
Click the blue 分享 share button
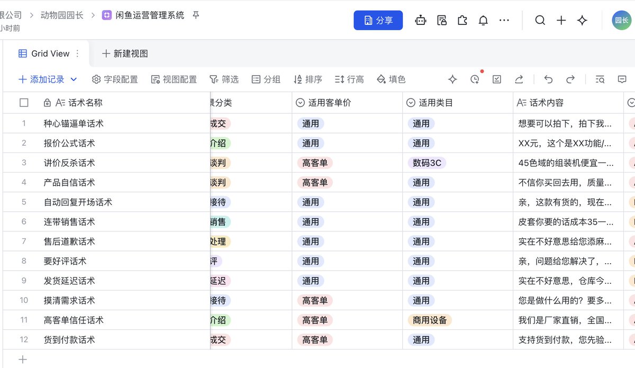coord(378,20)
